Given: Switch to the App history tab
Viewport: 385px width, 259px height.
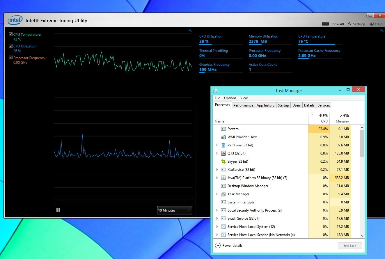Looking at the screenshot, I should (x=265, y=105).
